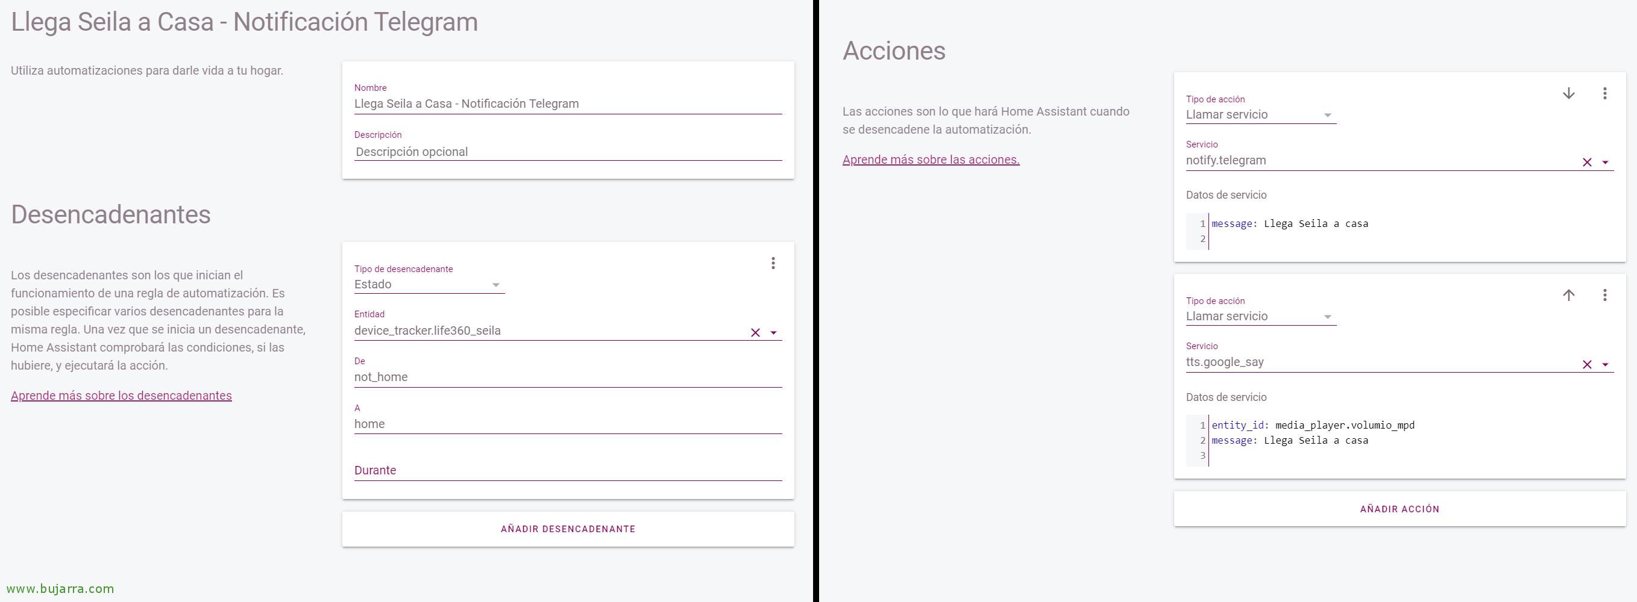Open second action's Llamar servicio dropdown
1637x602 pixels.
[1261, 316]
